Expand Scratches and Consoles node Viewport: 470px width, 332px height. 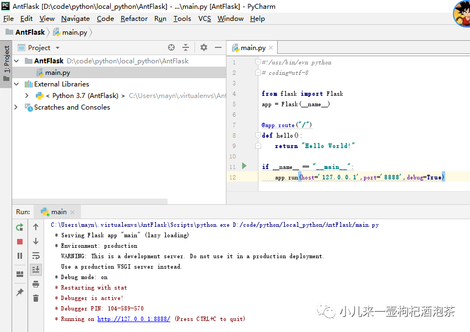click(x=16, y=107)
